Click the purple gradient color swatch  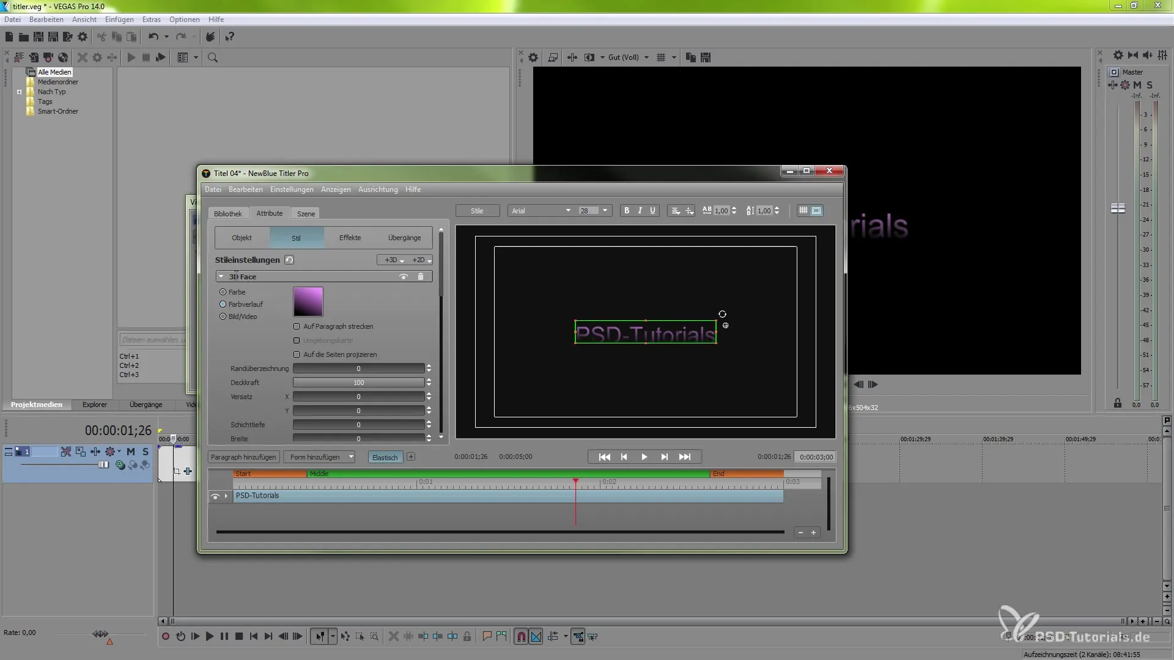[x=308, y=302]
